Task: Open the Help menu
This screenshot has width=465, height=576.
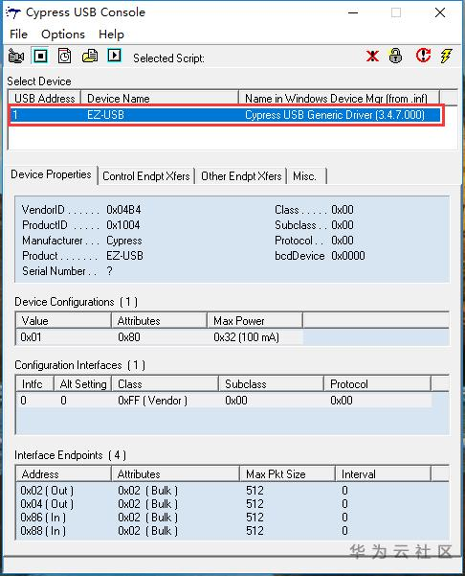Action: (x=112, y=35)
